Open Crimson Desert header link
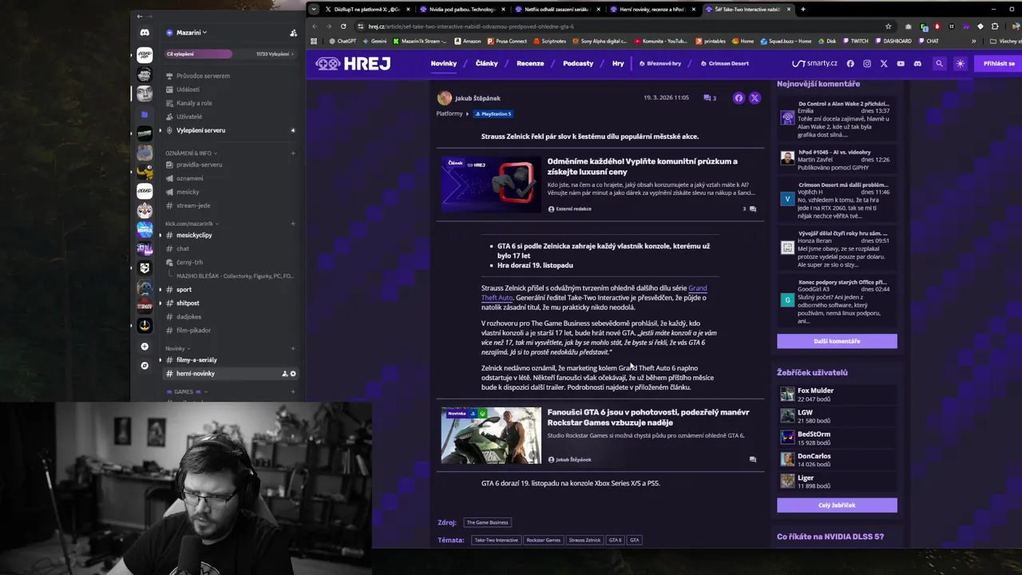The image size is (1022, 575). point(724,63)
